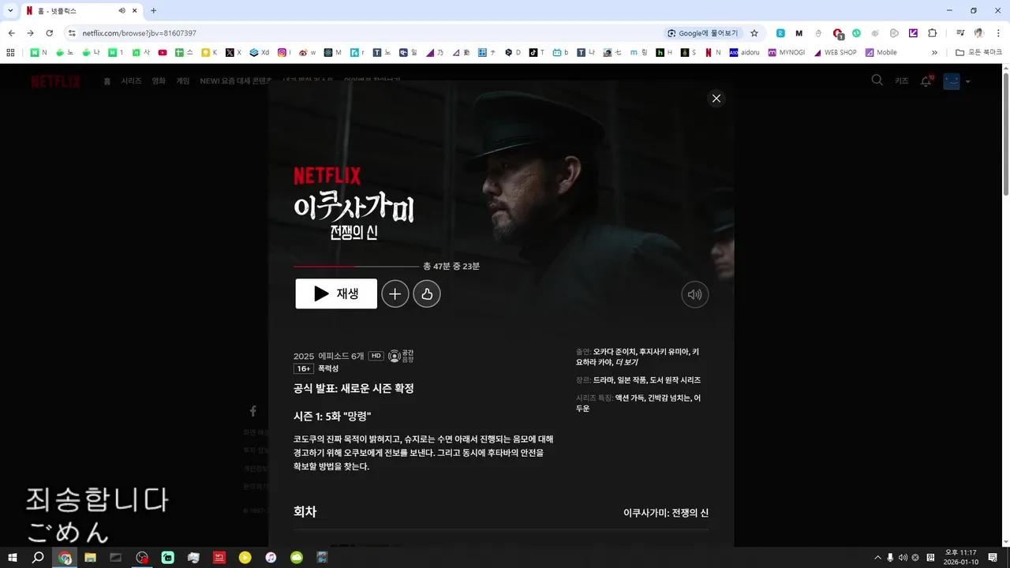
Task: Click the 16+ maturity rating badge
Action: [303, 368]
